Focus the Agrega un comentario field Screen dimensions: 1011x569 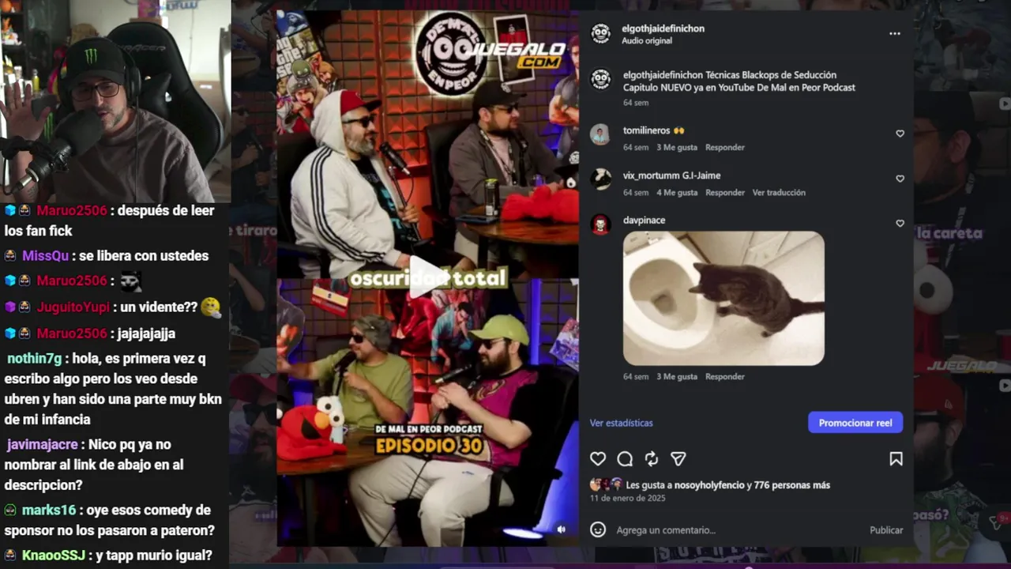(x=735, y=530)
